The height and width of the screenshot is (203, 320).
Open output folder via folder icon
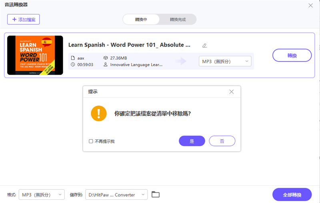click(156, 195)
